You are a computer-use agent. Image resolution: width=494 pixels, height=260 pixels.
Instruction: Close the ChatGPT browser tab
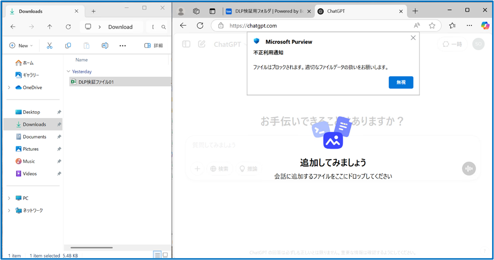point(401,11)
